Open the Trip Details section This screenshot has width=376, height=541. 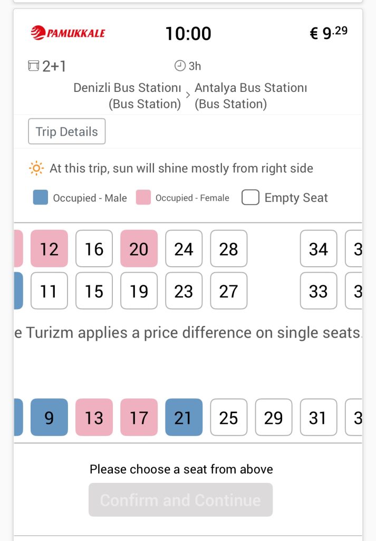(66, 132)
